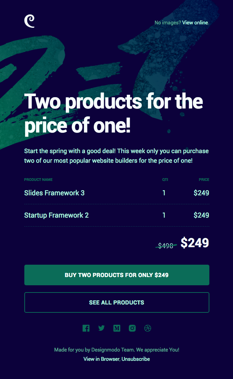Open the Twitter social icon
The height and width of the screenshot is (379, 233).
pyautogui.click(x=101, y=328)
